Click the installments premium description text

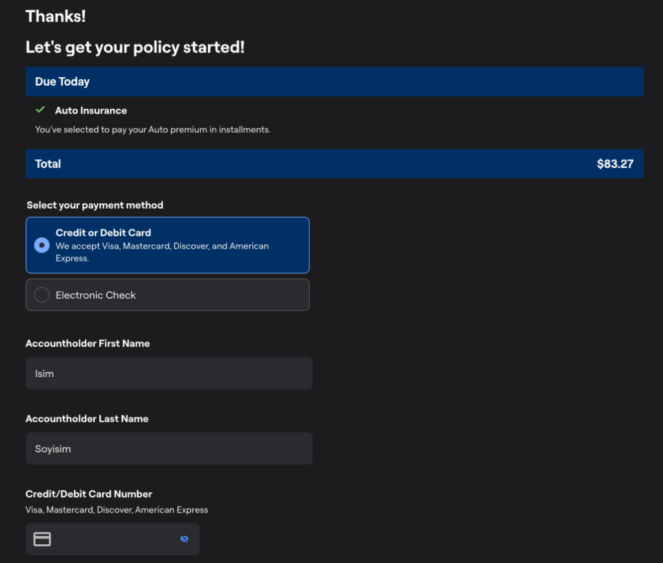coord(152,130)
